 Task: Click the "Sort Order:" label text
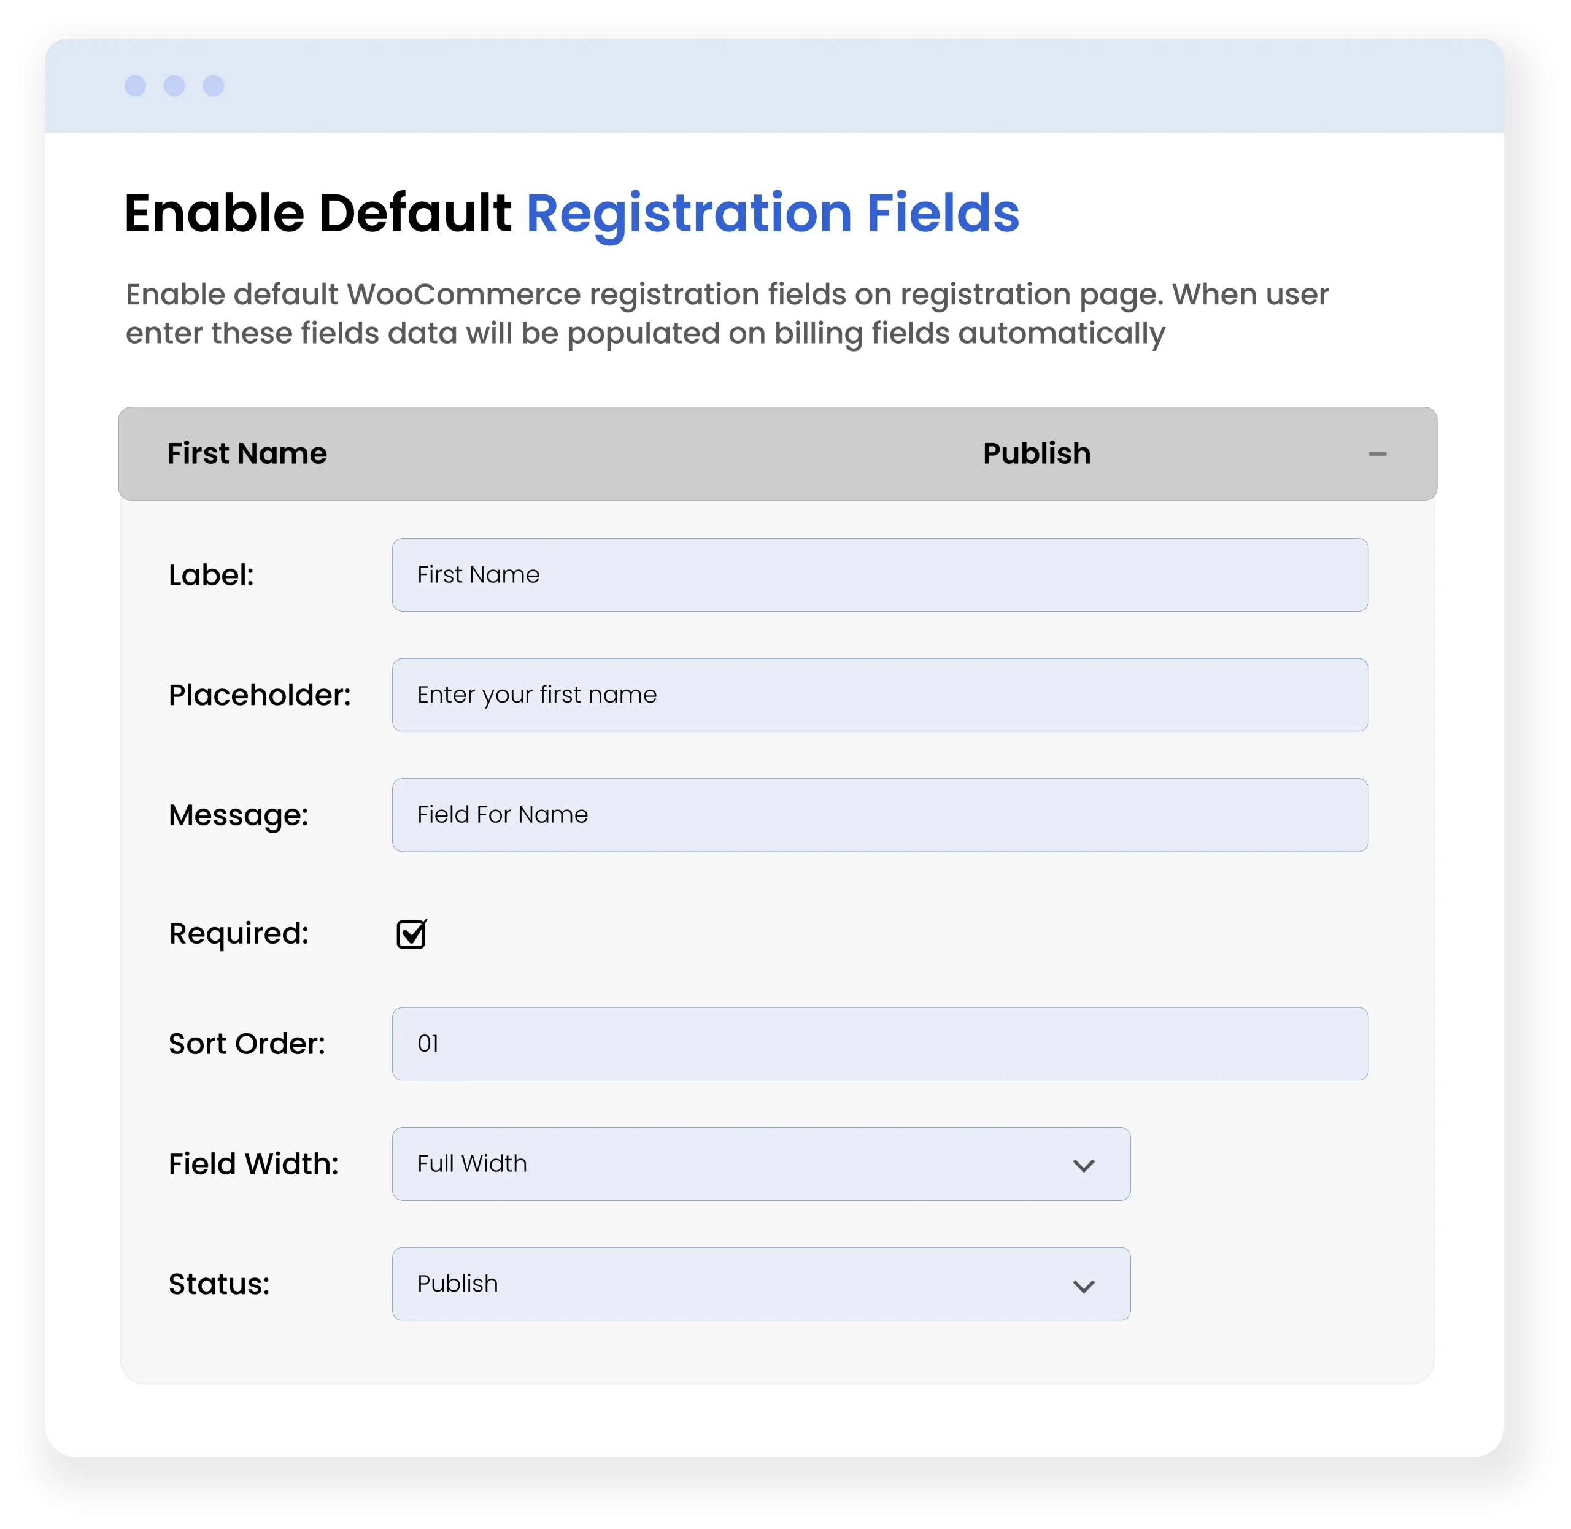(x=247, y=1043)
